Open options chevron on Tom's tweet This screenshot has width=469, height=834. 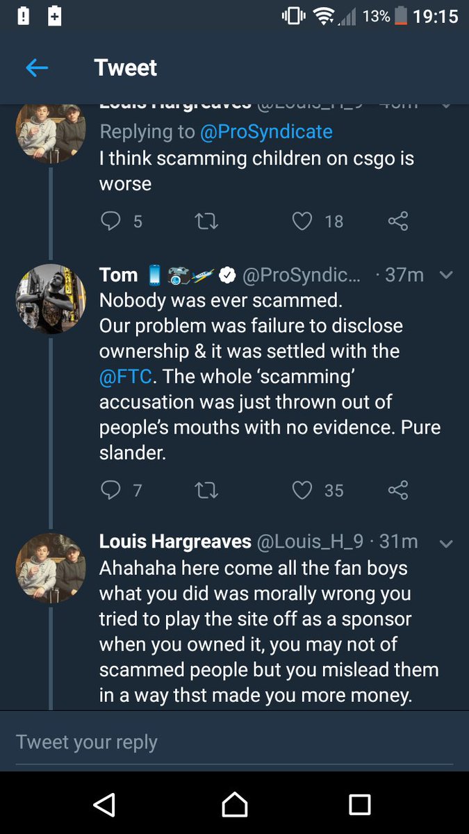click(x=446, y=275)
